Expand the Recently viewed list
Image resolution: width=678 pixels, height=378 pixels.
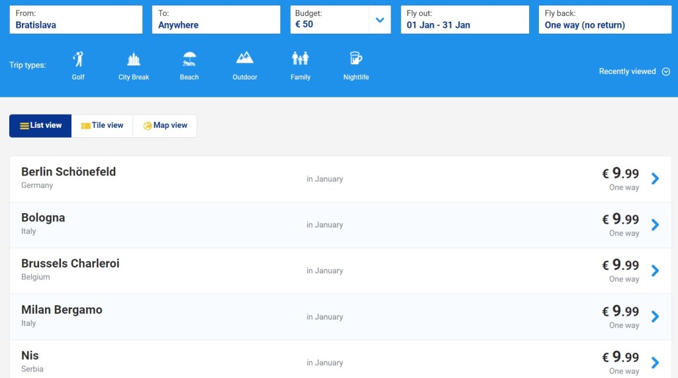pos(634,71)
